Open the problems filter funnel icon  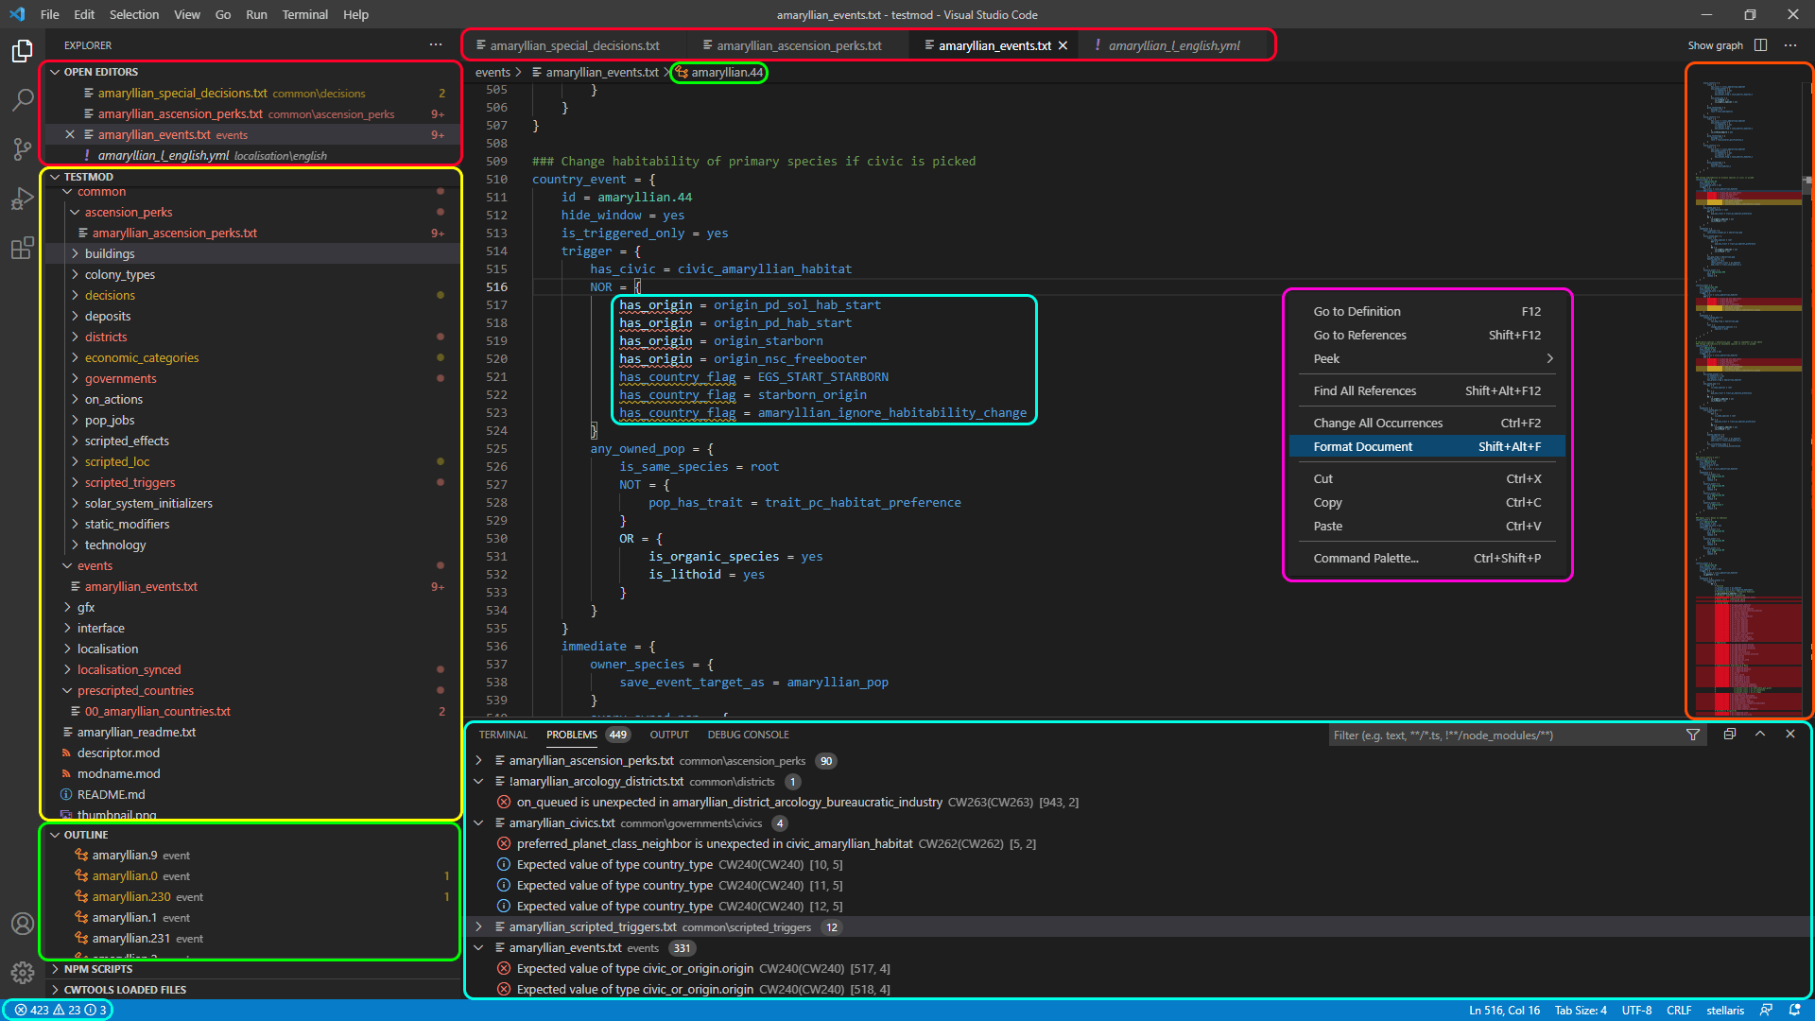pos(1693,735)
